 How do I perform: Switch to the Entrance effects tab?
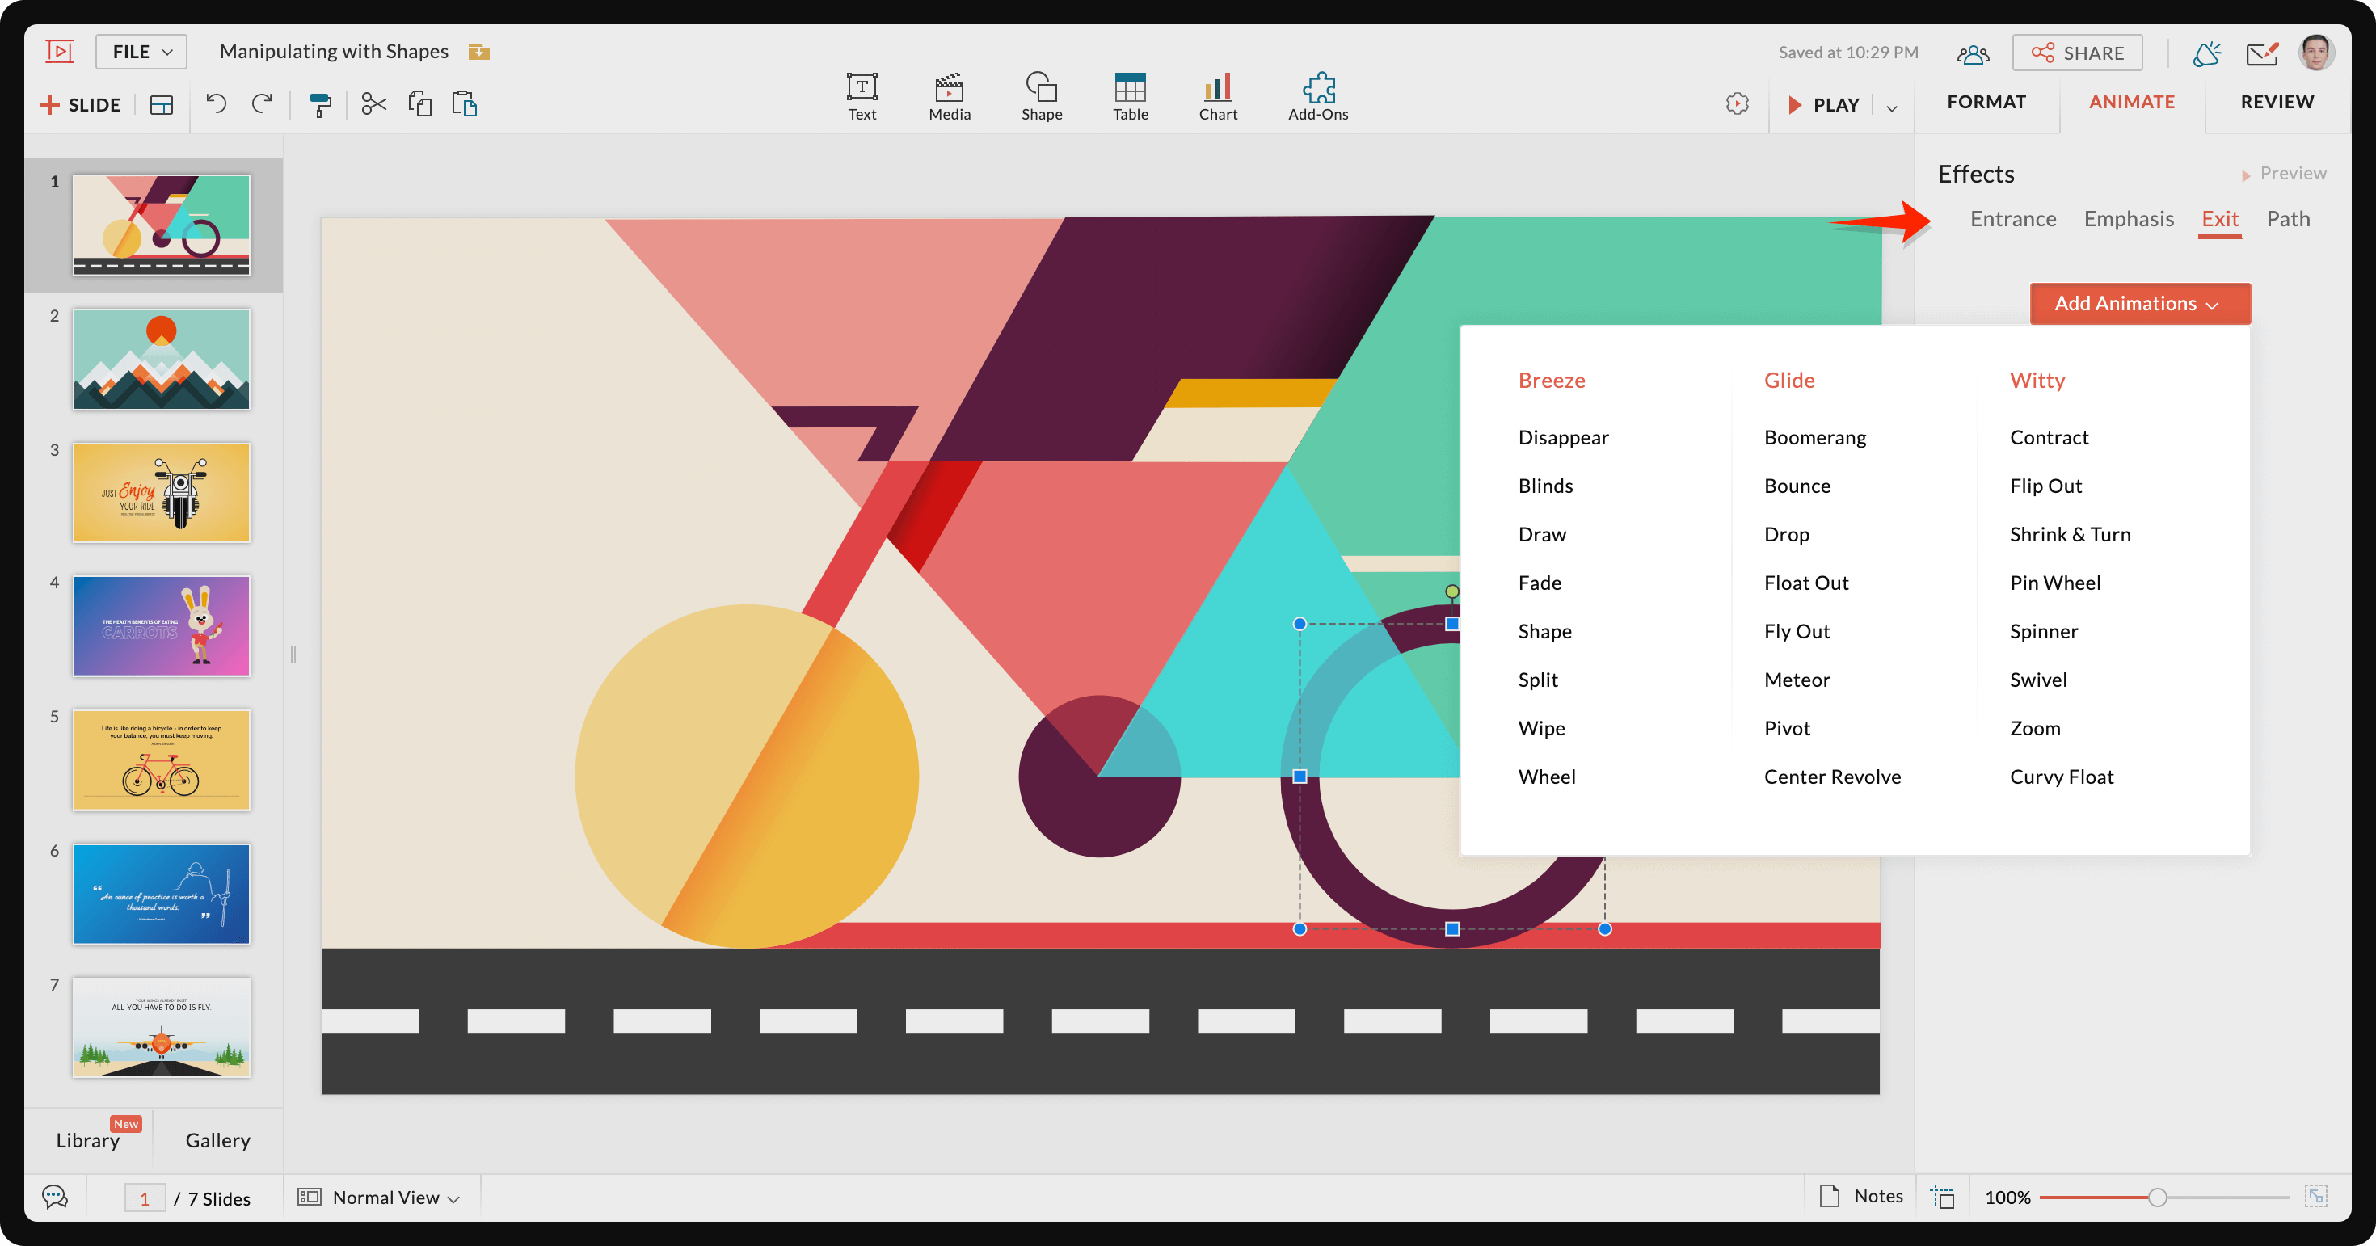pos(2013,218)
